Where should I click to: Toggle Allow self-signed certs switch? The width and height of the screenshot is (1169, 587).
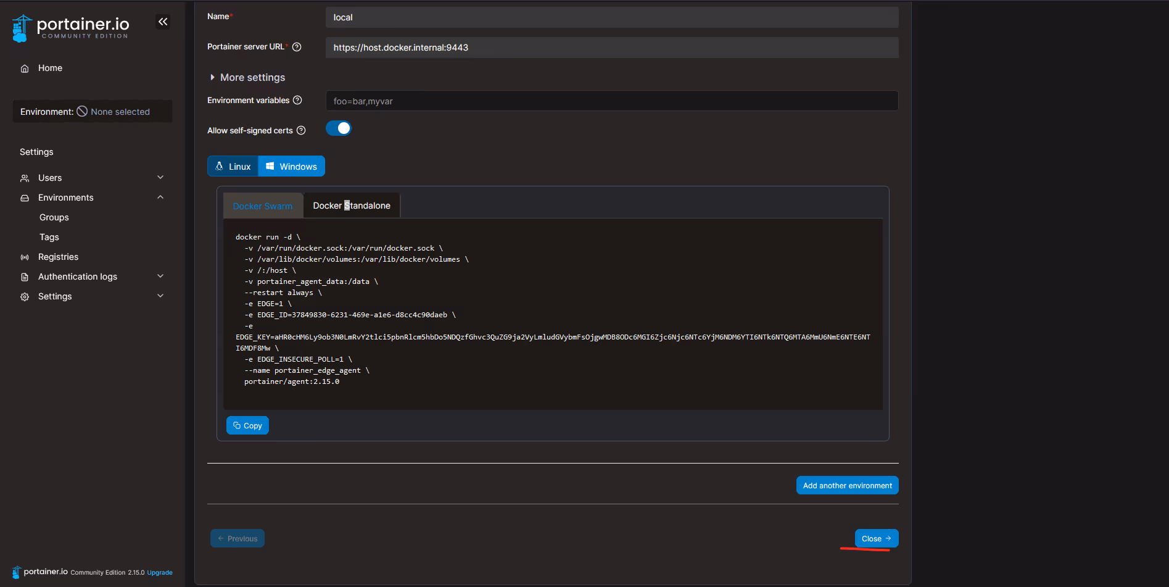339,128
